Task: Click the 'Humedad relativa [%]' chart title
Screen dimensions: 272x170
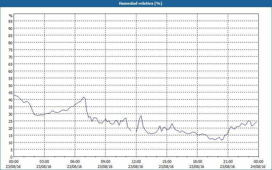Action: tap(140, 3)
